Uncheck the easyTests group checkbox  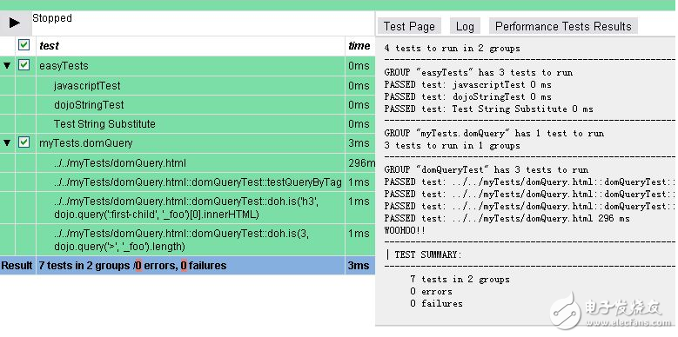coord(23,65)
